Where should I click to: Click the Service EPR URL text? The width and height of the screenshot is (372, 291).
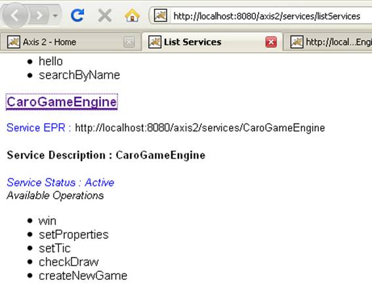(x=199, y=128)
